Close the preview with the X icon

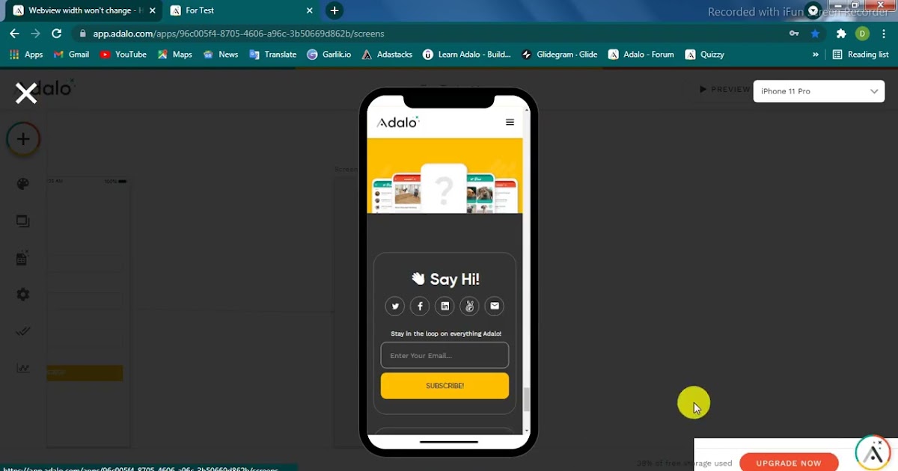coord(26,93)
